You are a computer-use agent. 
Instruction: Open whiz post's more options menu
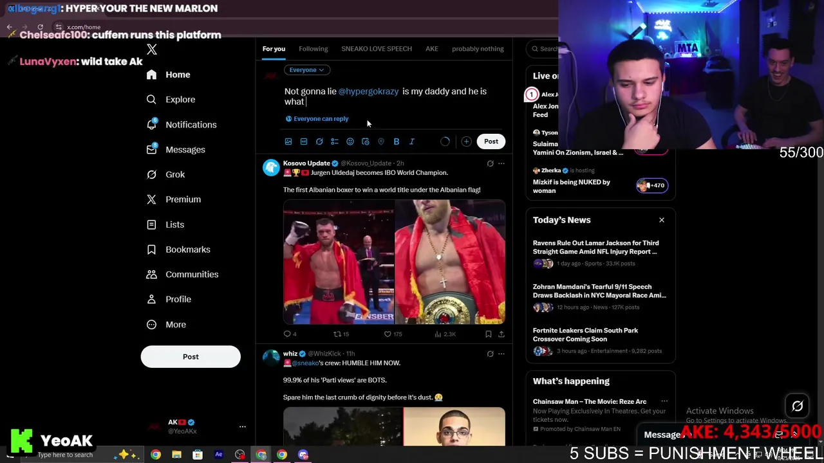click(x=501, y=354)
